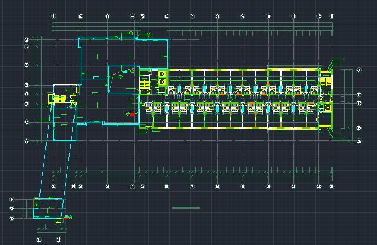Select the elevator symbol at east end
Image resolution: width=377 pixels, height=245 pixels.
click(328, 108)
